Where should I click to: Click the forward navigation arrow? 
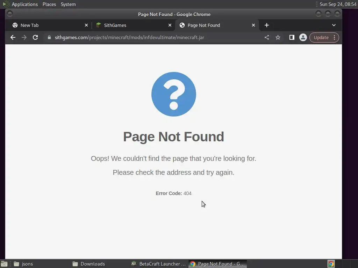[24, 38]
